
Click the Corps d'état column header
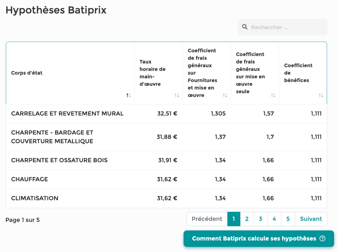(x=70, y=73)
